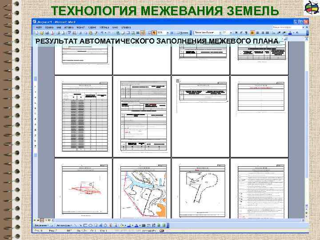Create a new blank document

37,33
